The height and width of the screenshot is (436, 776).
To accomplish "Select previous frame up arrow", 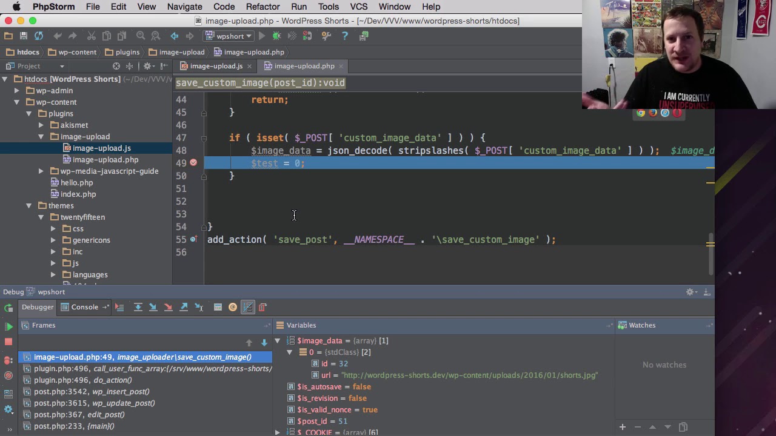I will tap(249, 343).
